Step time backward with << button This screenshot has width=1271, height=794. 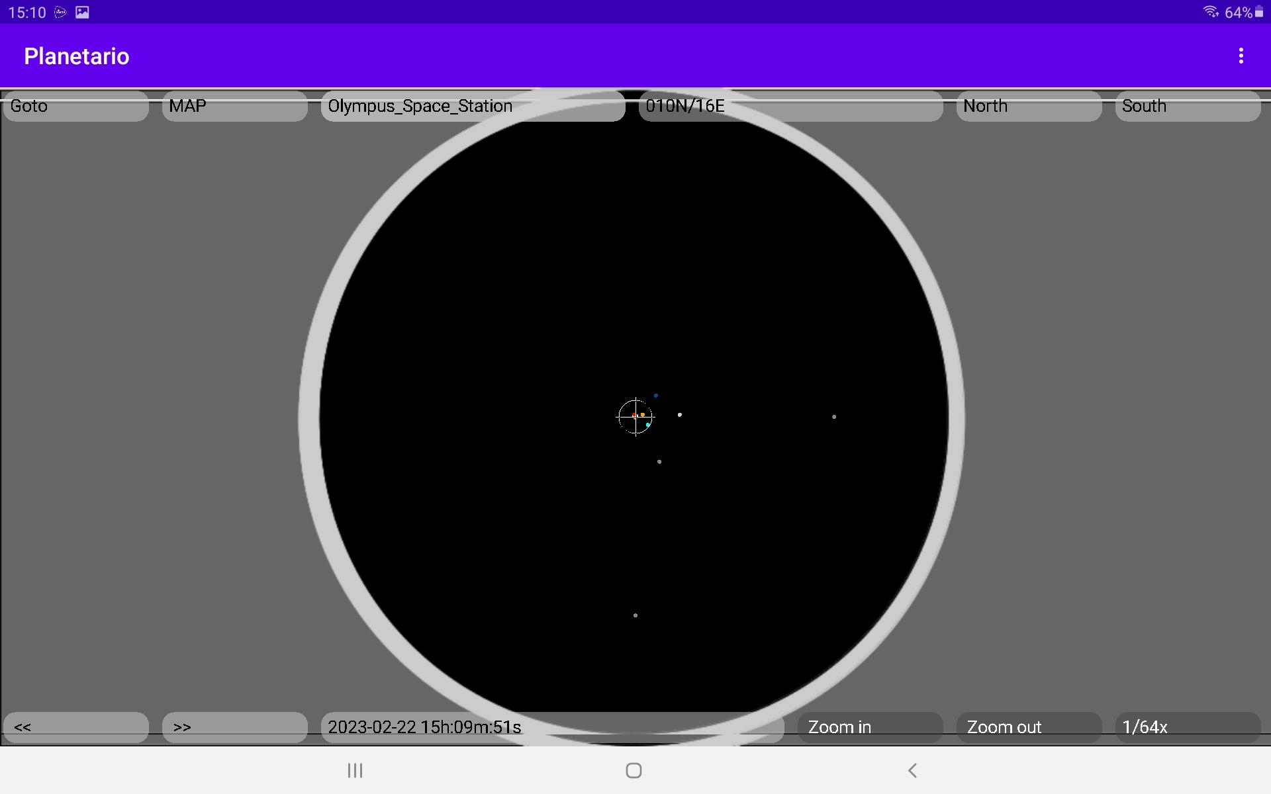pos(75,727)
